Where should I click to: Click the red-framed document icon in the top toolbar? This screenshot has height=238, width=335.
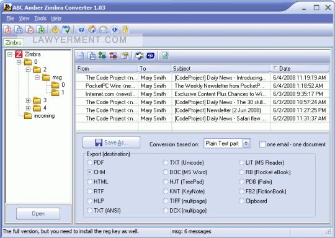click(30, 30)
